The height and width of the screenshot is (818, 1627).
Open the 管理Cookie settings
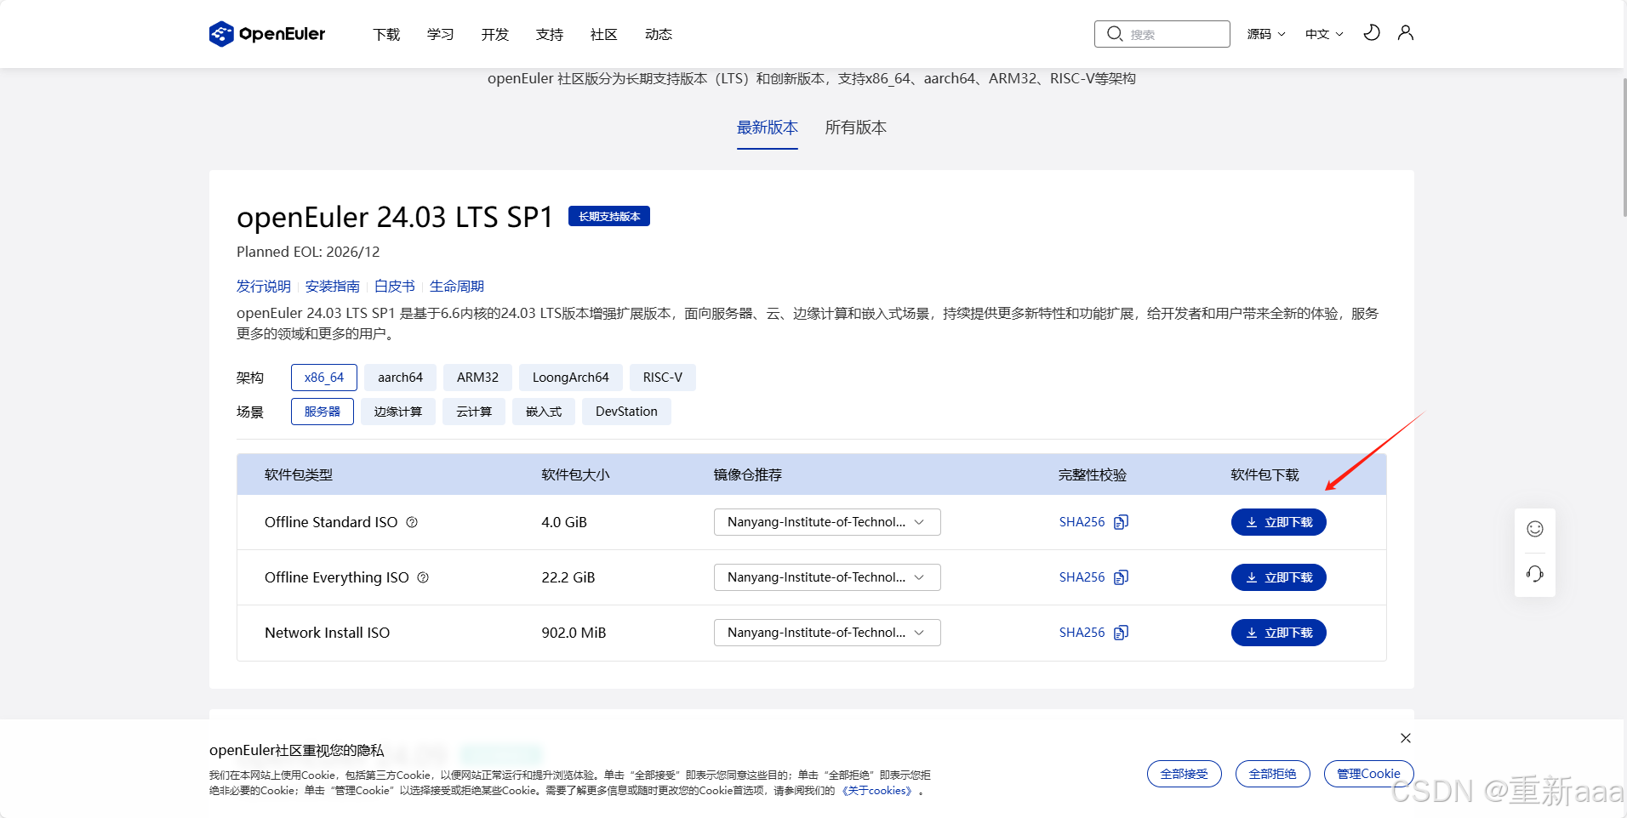coord(1369,774)
